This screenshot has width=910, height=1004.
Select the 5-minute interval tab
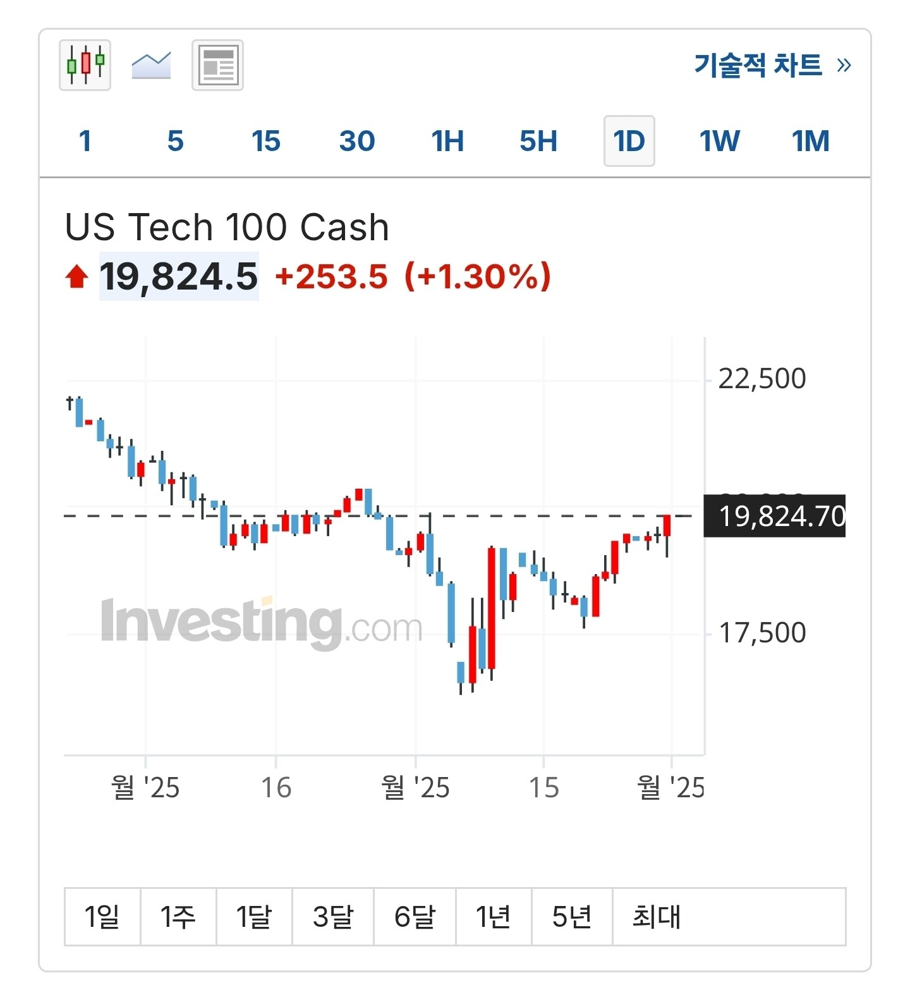click(176, 141)
